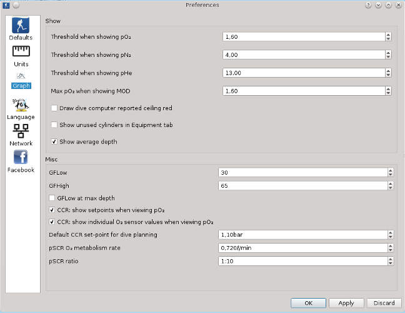
Task: Click the pSCR O₂ metabolism rate field
Action: click(x=302, y=248)
